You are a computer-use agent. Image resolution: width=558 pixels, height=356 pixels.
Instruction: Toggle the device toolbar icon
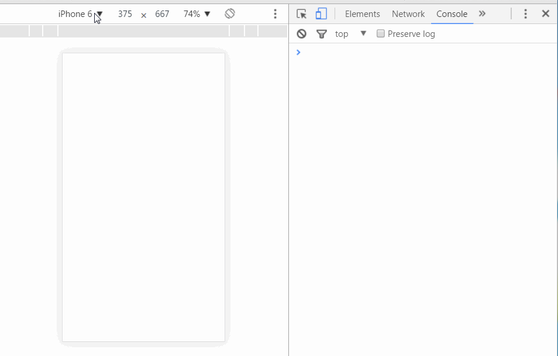pyautogui.click(x=321, y=14)
